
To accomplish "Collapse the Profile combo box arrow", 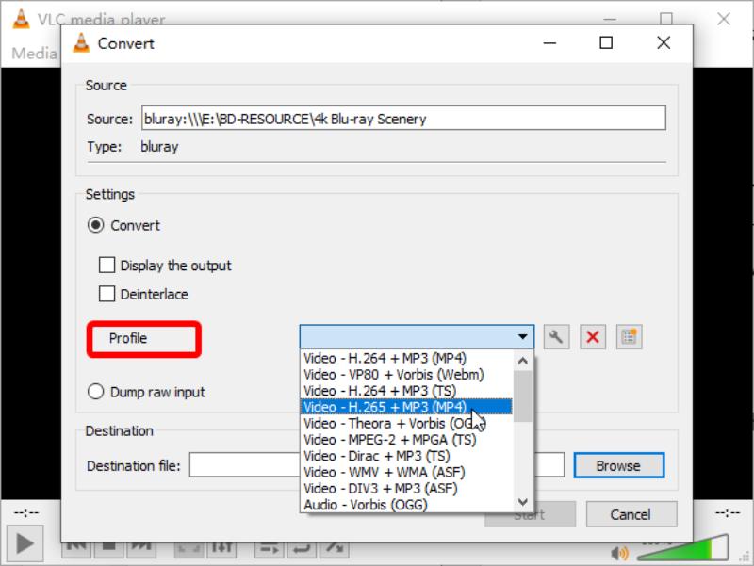I will pyautogui.click(x=523, y=337).
